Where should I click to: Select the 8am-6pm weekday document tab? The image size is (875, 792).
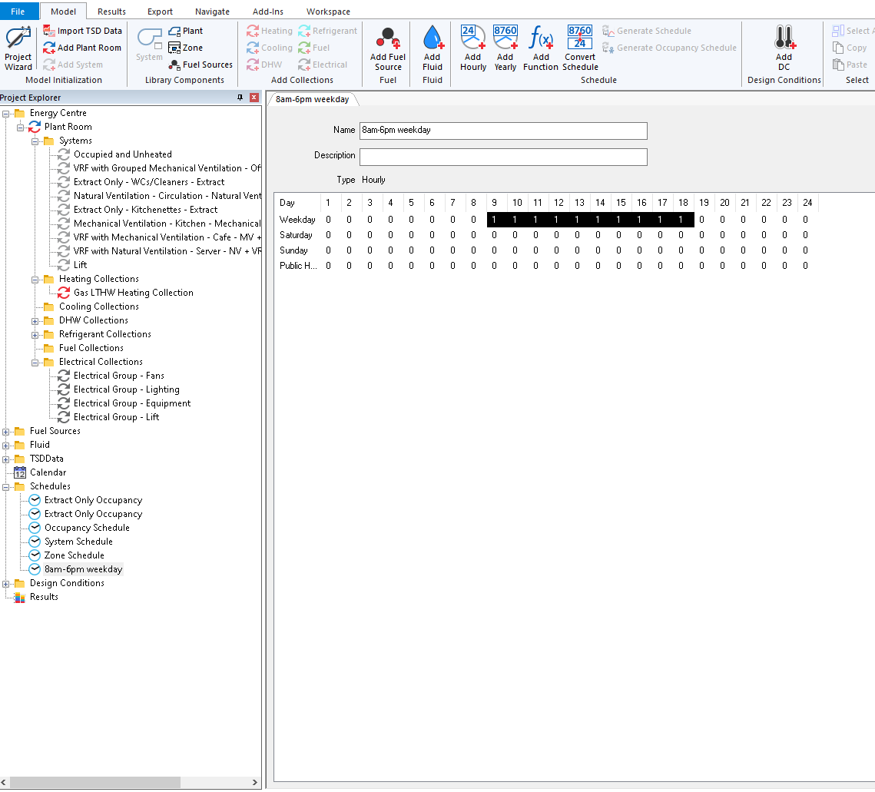[x=313, y=99]
